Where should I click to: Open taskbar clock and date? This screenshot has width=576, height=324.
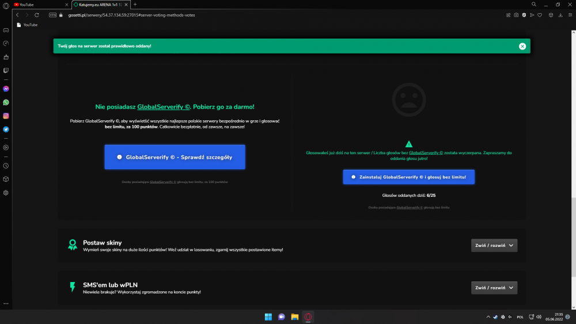coord(554,317)
